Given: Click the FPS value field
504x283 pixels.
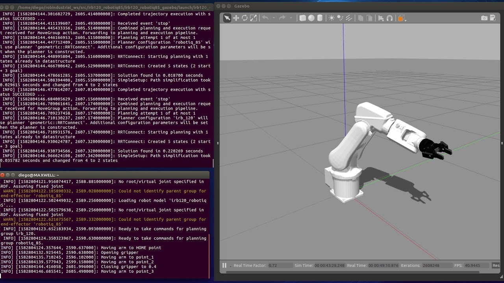Looking at the screenshot, I should click(x=477, y=266).
